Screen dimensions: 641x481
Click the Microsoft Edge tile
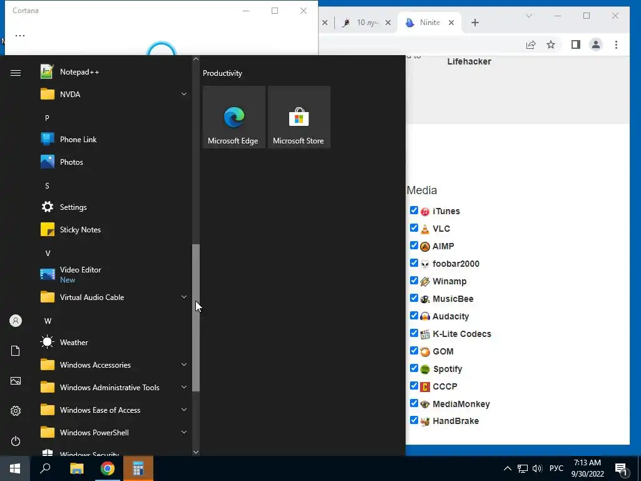[x=234, y=117]
